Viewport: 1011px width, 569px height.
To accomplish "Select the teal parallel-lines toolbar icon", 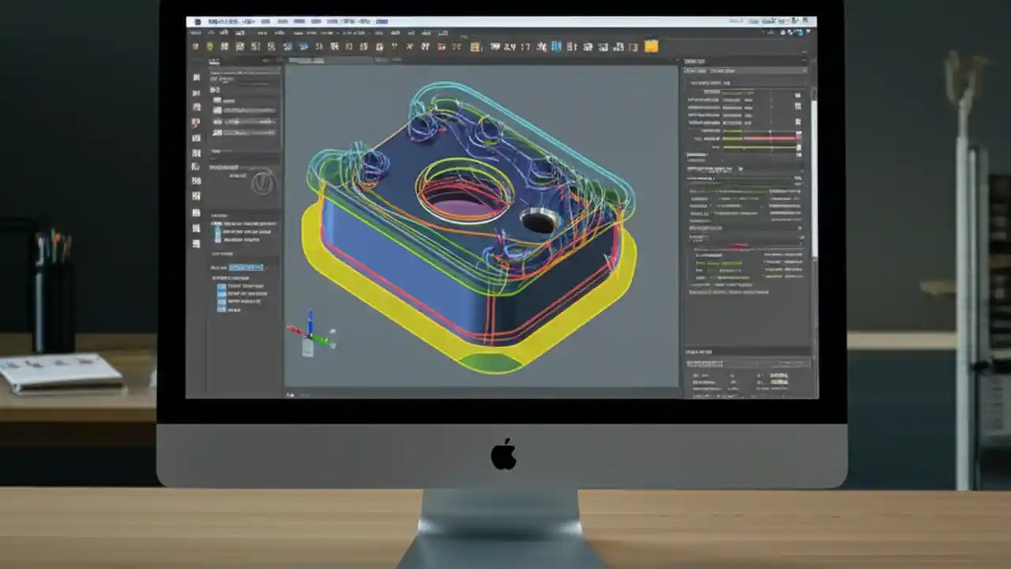I will pyautogui.click(x=556, y=47).
